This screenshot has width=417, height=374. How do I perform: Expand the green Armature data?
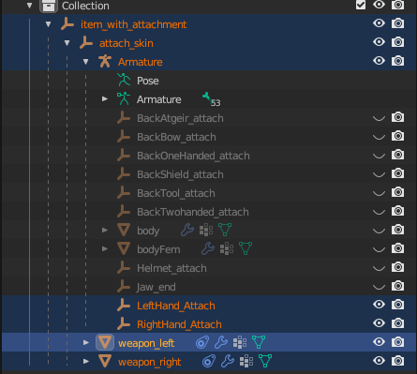(105, 99)
